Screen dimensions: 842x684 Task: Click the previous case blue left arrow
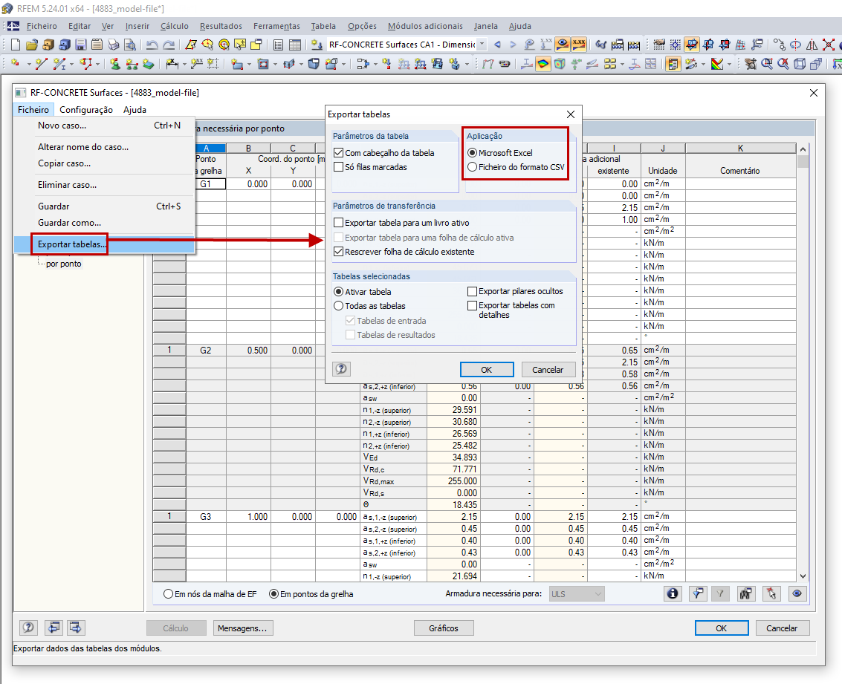pyautogui.click(x=497, y=45)
